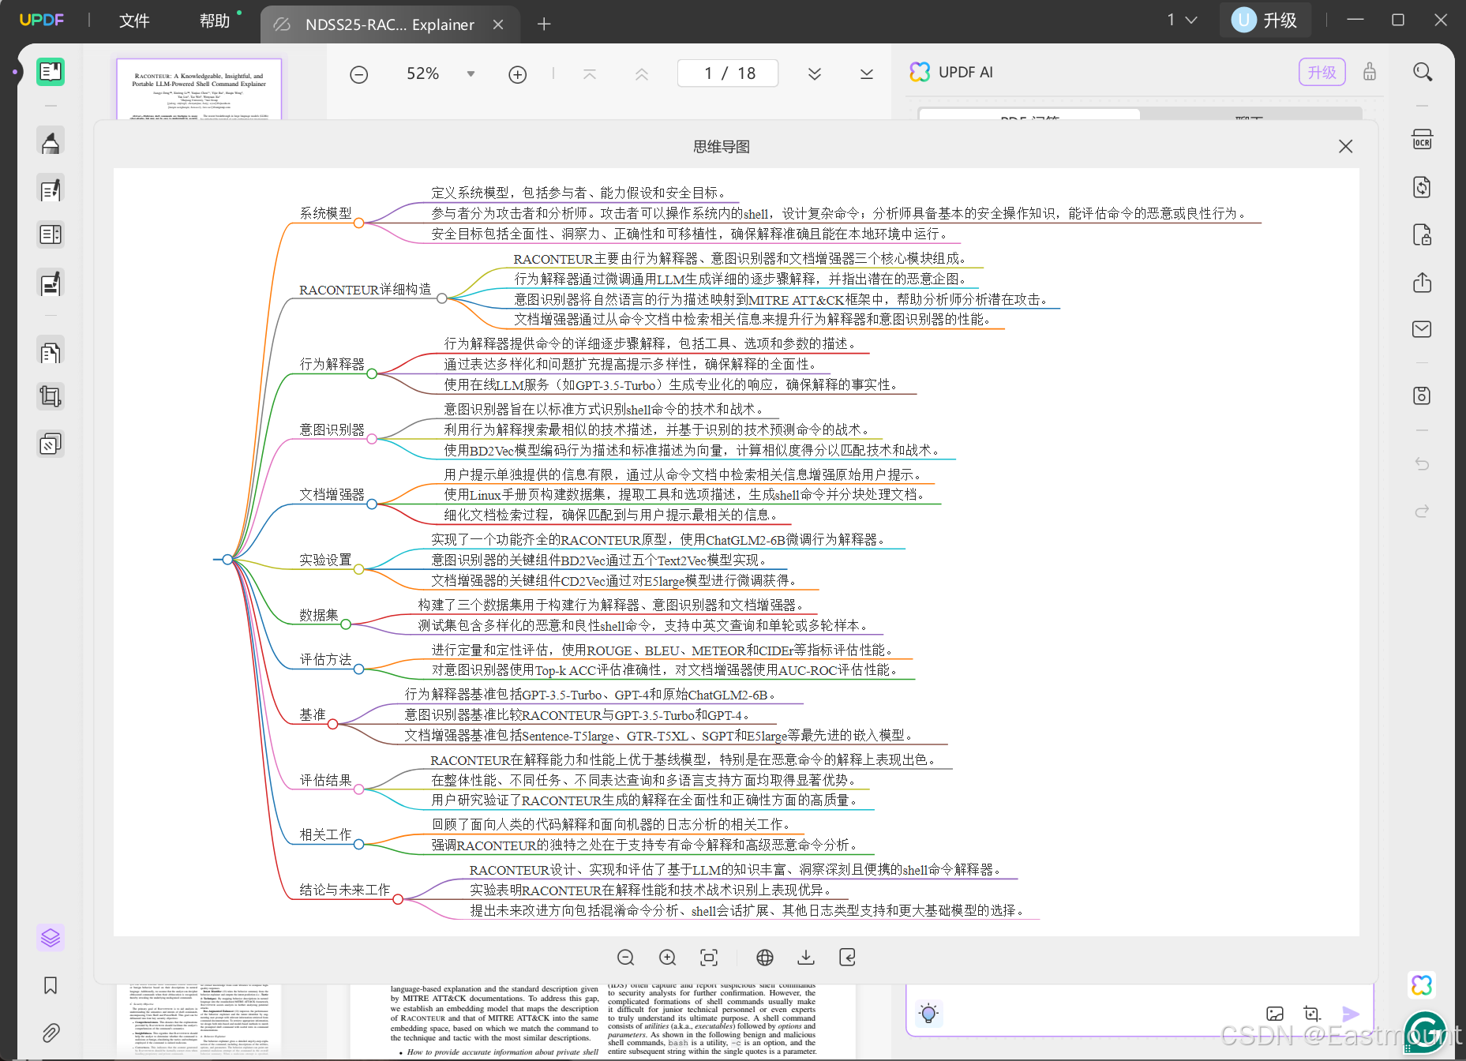Collapse the 行为解释器 branch node
The image size is (1466, 1061).
click(372, 374)
